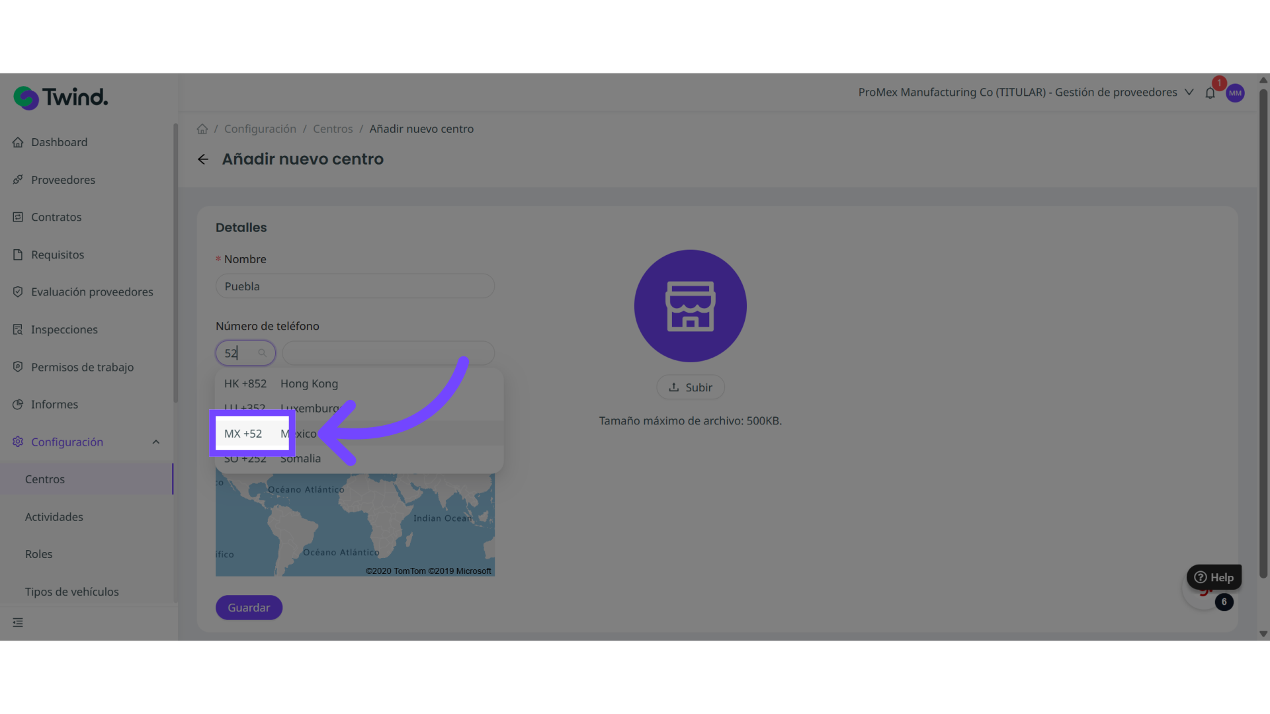This screenshot has height=714, width=1270.
Task: Click the Centros breadcrumb link
Action: tap(333, 129)
